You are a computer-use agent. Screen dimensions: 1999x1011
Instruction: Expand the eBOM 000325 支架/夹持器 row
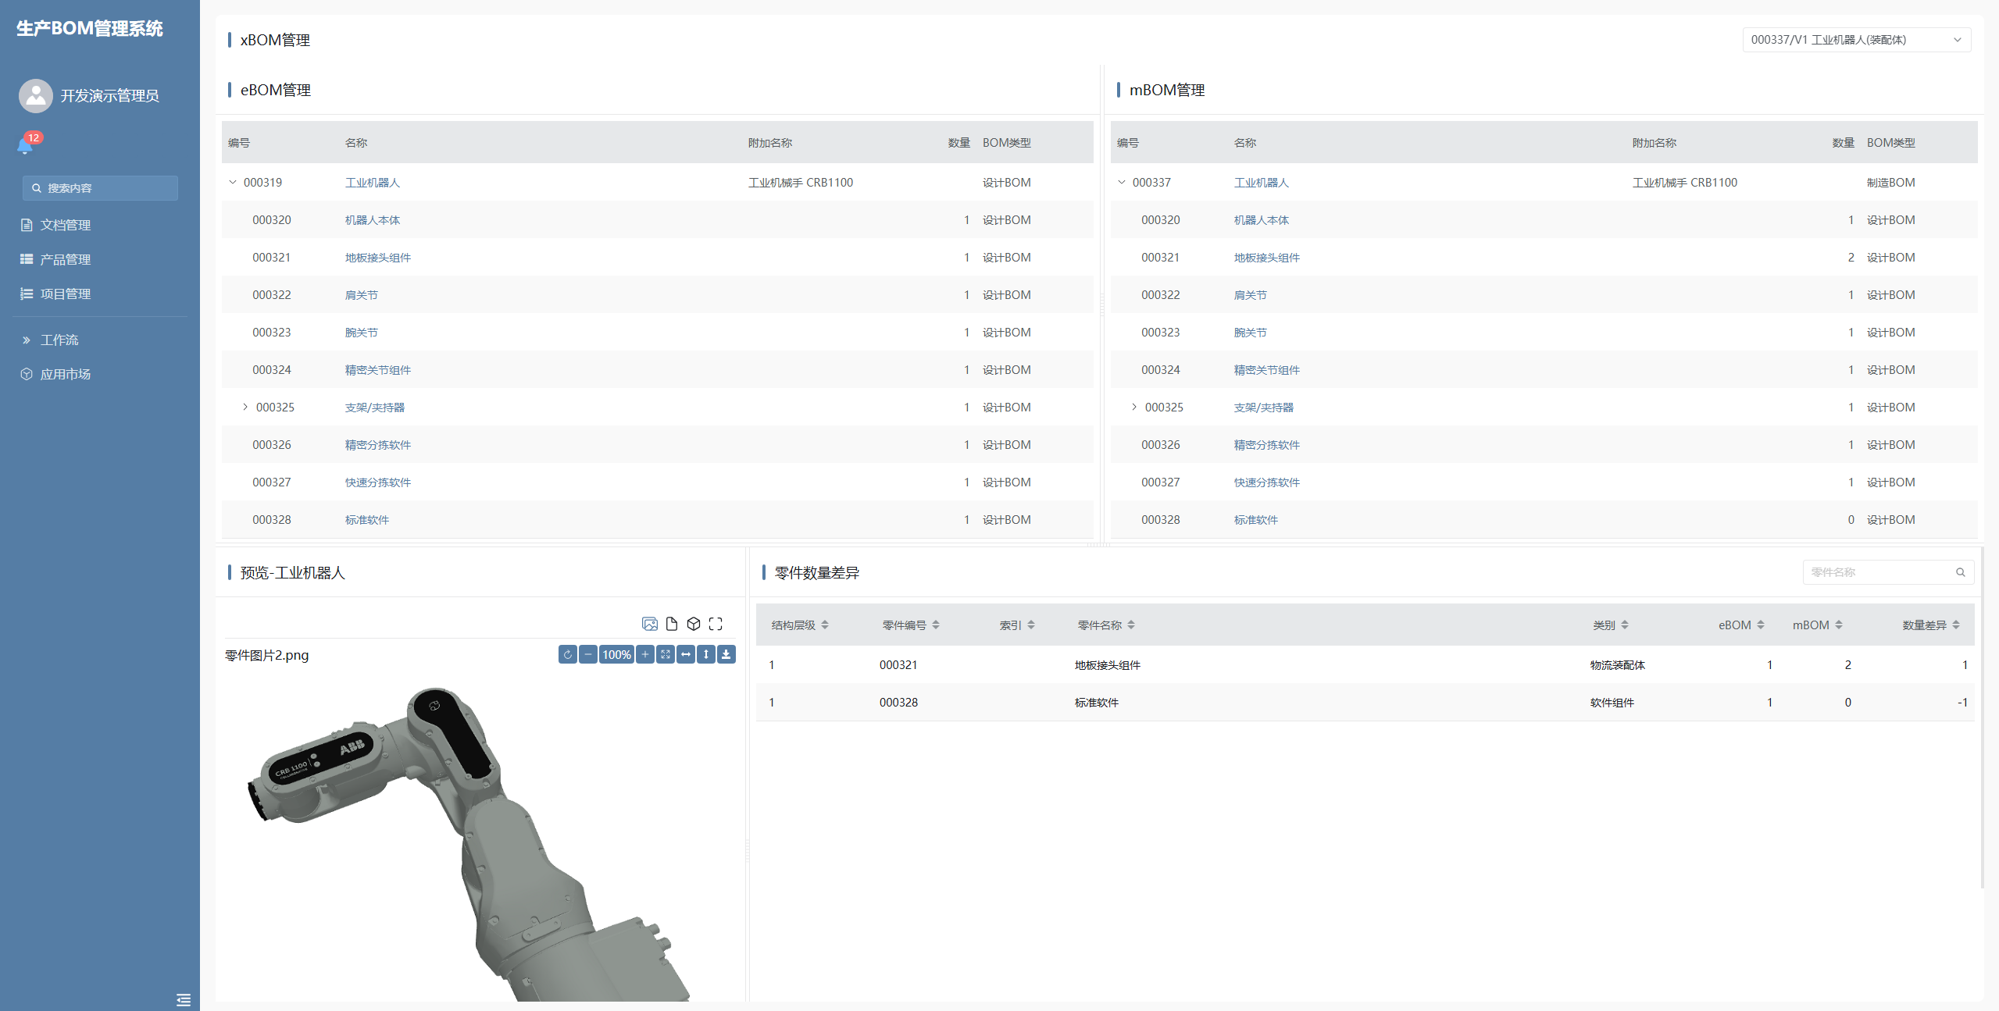point(245,407)
